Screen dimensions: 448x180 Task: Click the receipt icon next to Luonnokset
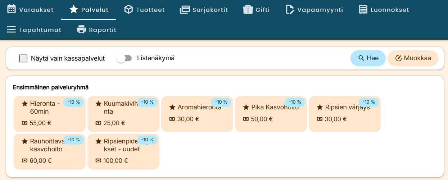click(x=363, y=10)
